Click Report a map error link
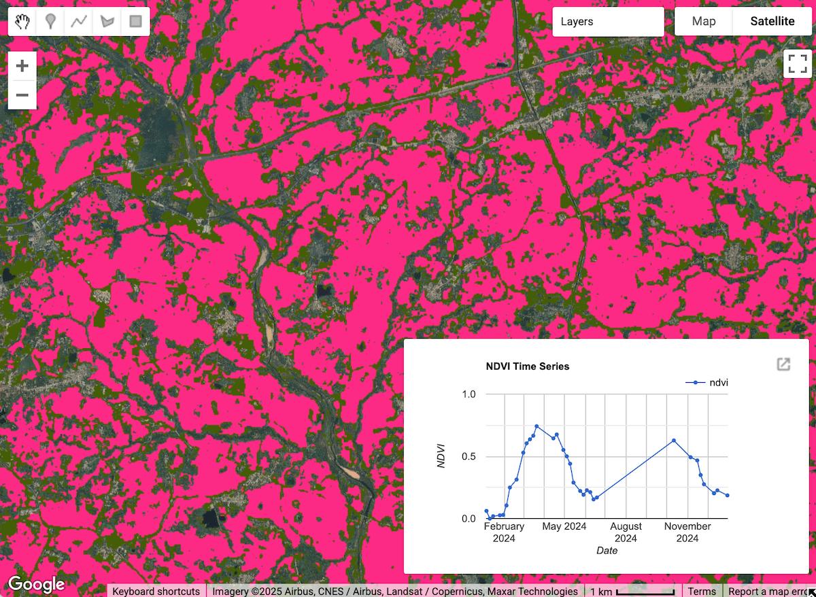Screen dimensions: 816x597 pos(768,592)
